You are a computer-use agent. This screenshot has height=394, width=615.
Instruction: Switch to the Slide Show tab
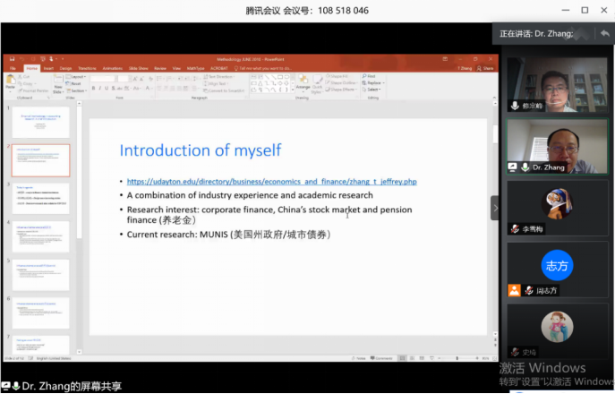point(138,67)
